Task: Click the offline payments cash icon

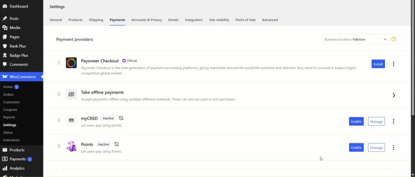Action: coord(71,94)
